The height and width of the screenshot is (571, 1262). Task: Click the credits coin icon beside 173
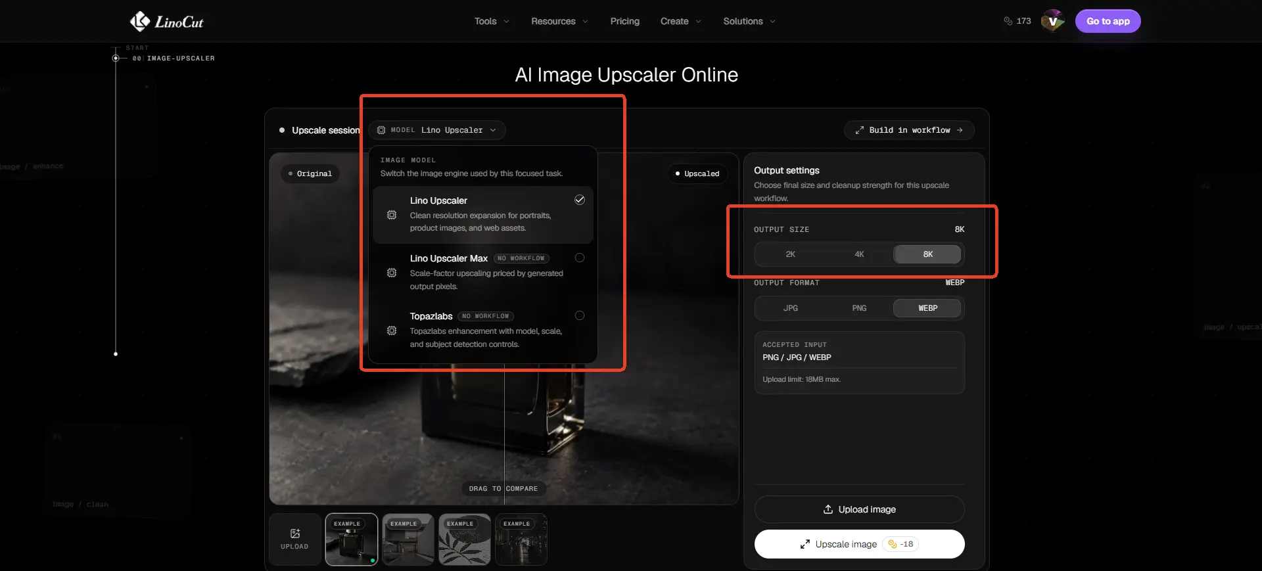(x=1008, y=21)
